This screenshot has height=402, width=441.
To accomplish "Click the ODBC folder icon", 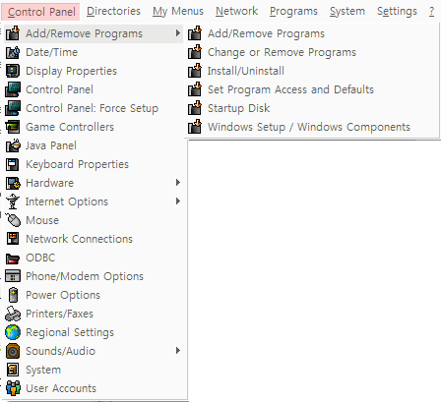I will (13, 258).
